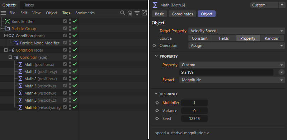This screenshot has width=287, height=140.
Task: Click the StartVel property name field
Action: [226, 72]
